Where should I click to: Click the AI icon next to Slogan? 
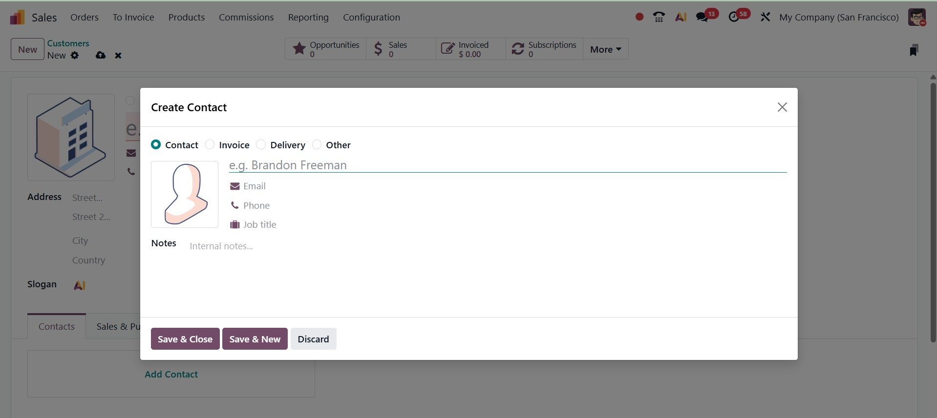coord(80,285)
